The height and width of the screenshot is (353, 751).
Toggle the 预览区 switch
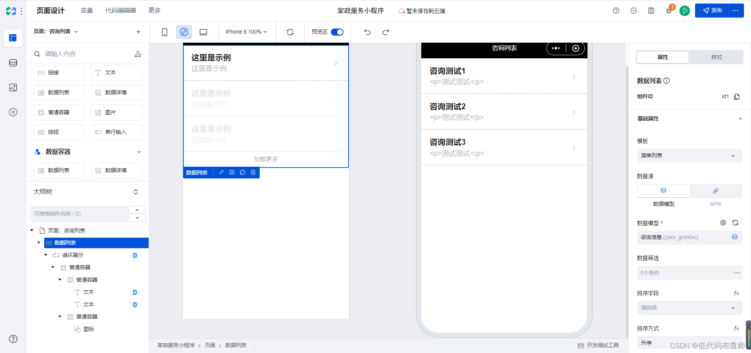point(337,32)
